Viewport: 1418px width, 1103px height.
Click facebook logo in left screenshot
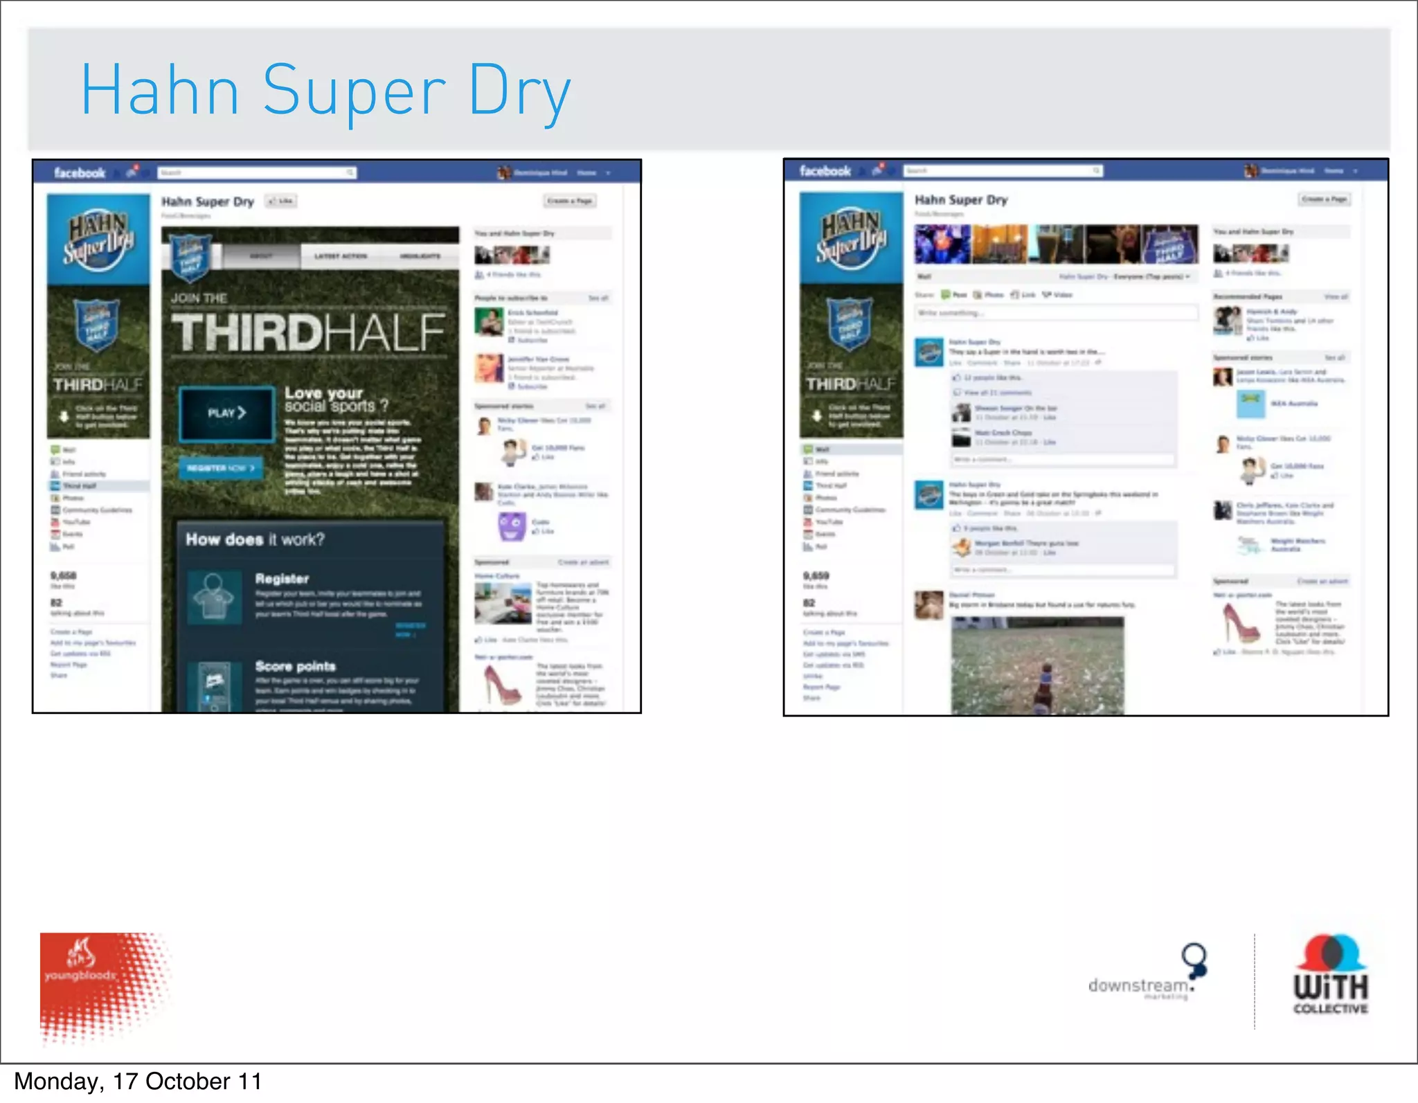pos(80,173)
